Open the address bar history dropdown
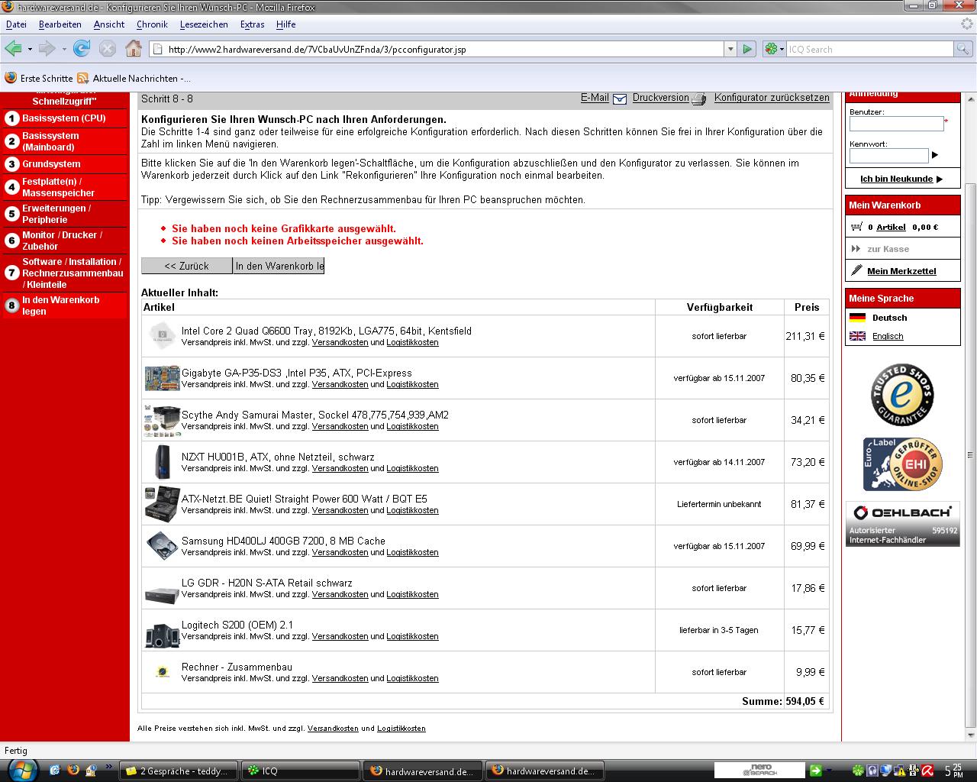Viewport: 977px width, 782px height. (x=730, y=49)
